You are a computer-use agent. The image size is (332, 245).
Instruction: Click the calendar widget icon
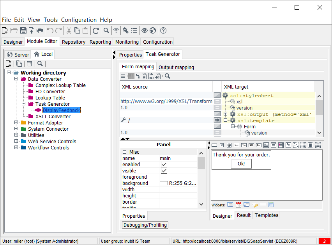click(238, 204)
